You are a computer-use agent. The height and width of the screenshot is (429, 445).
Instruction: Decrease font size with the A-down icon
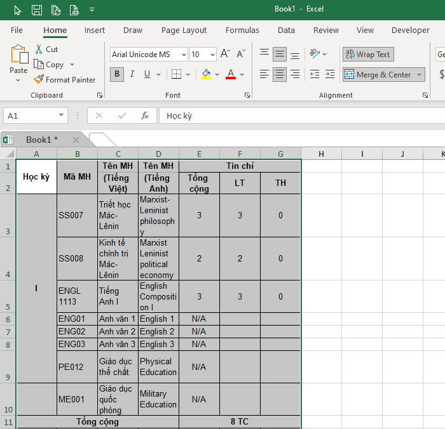[x=241, y=53]
